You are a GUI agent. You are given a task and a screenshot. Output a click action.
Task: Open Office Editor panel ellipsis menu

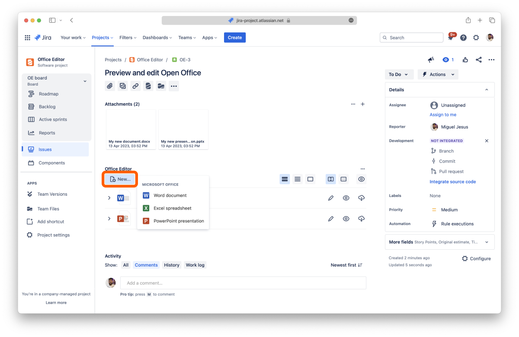[x=362, y=169]
